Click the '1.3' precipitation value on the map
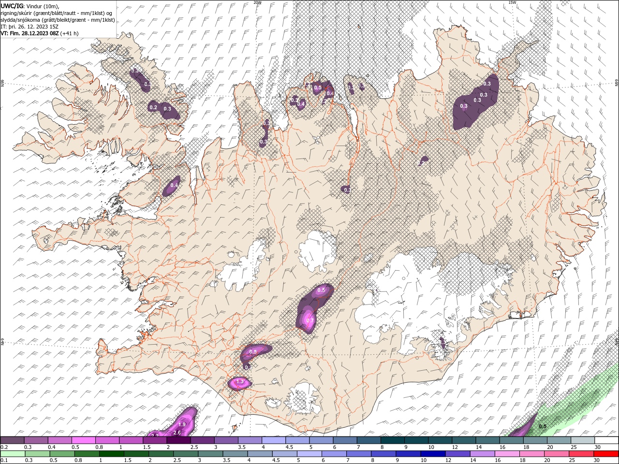The width and height of the screenshot is (619, 464). [x=240, y=382]
